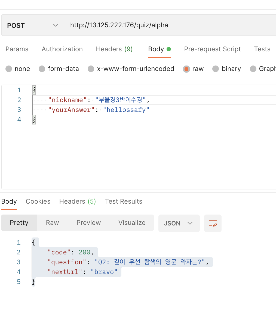Open request Headers (9) tab
Image resolution: width=276 pixels, height=321 pixels.
tap(114, 49)
